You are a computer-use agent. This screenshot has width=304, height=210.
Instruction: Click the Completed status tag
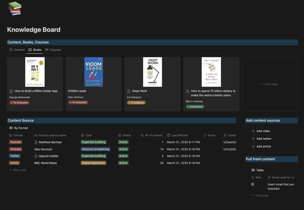pos(195,107)
